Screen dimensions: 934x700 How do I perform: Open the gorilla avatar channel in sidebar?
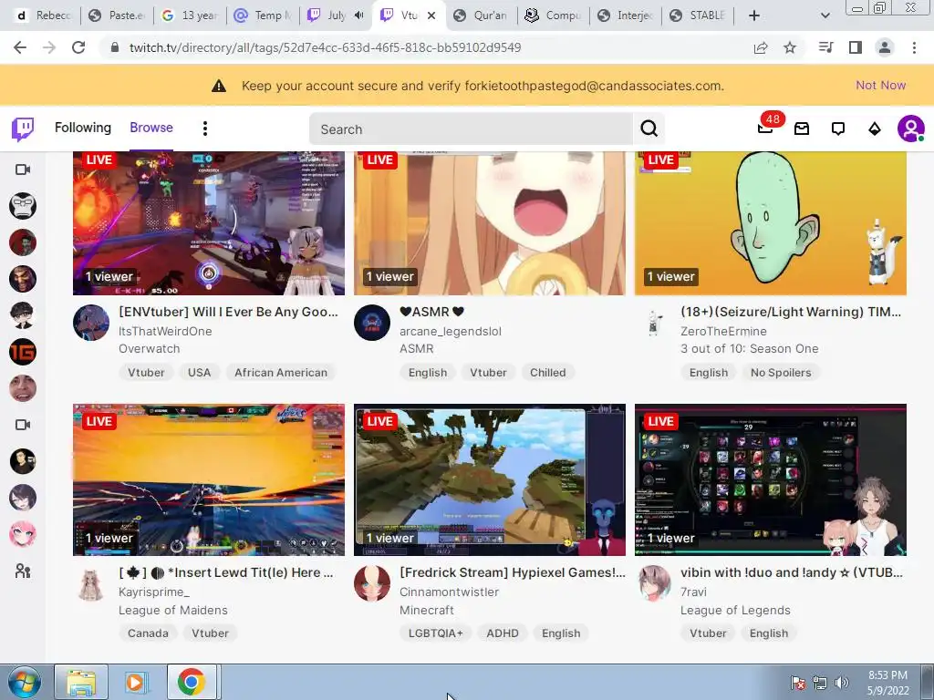[23, 206]
